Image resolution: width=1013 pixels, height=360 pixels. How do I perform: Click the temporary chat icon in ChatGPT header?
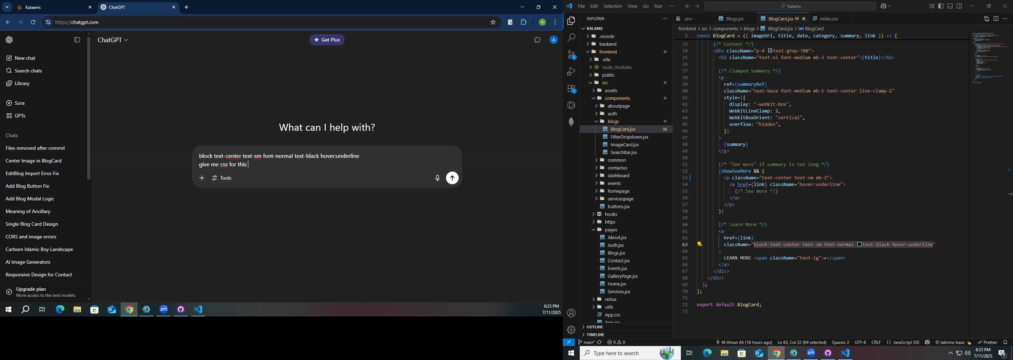click(537, 40)
